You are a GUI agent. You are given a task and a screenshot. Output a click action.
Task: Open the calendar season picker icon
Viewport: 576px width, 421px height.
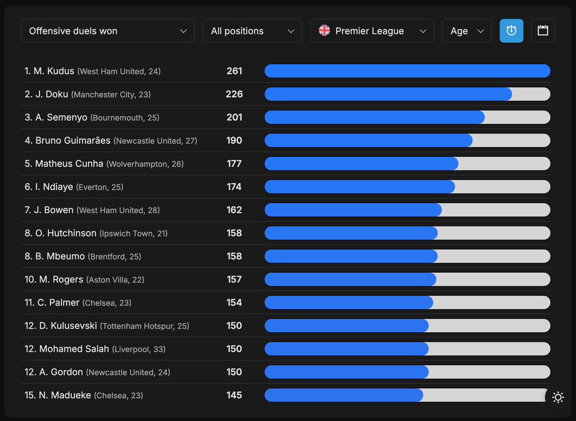[x=543, y=31]
